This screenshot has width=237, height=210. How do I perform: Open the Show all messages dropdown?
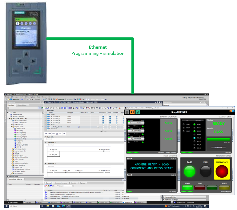point(73,186)
